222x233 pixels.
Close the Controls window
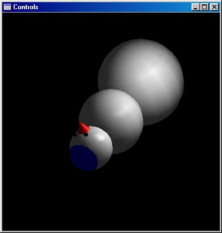tap(214, 7)
